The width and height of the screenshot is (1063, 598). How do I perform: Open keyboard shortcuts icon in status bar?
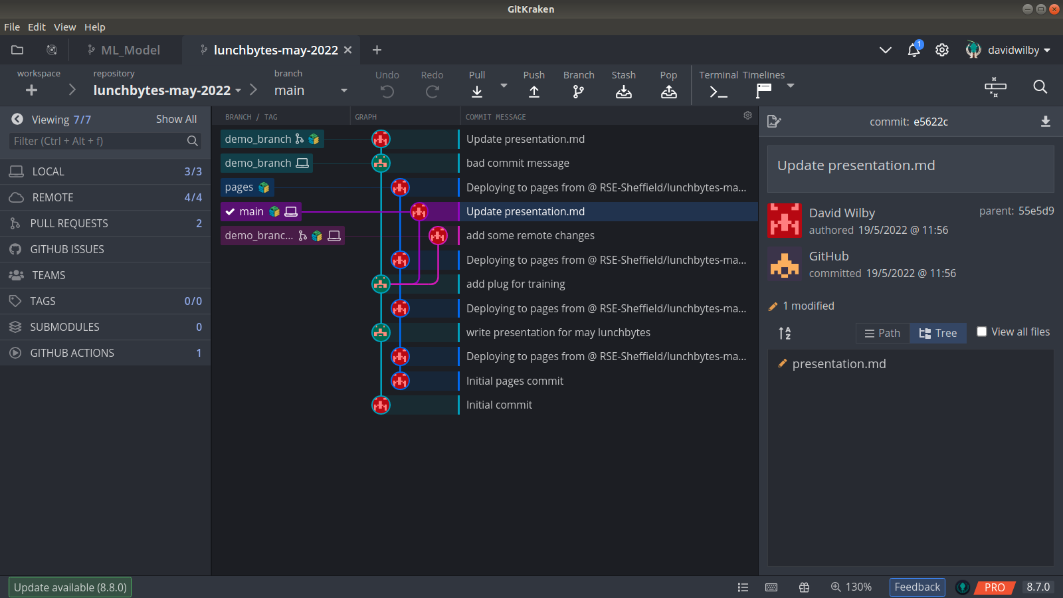[771, 587]
